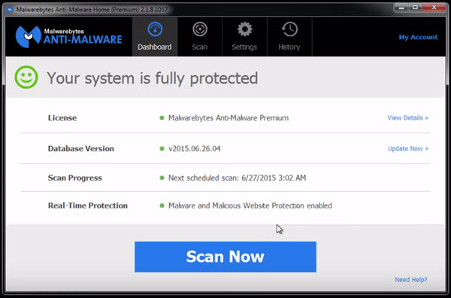
Task: Start a scan with Scan Now
Action: [225, 257]
